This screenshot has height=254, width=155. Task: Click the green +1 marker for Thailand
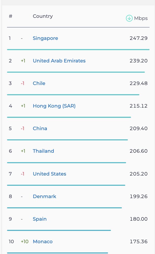(23, 151)
